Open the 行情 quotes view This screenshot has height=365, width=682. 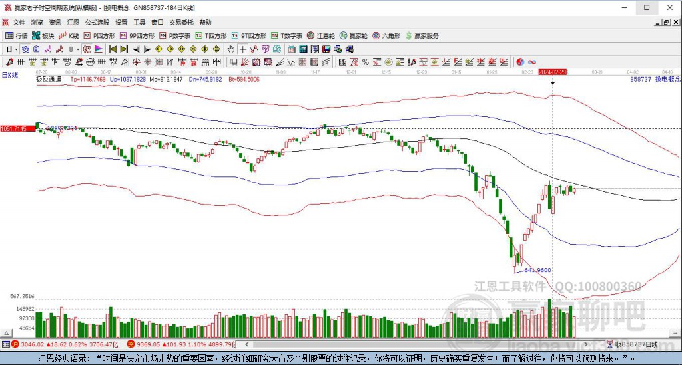[x=17, y=36]
